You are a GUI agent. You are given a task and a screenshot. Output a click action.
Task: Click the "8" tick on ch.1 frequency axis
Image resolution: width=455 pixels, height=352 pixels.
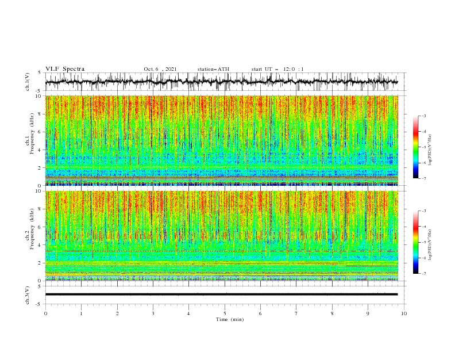[41, 114]
